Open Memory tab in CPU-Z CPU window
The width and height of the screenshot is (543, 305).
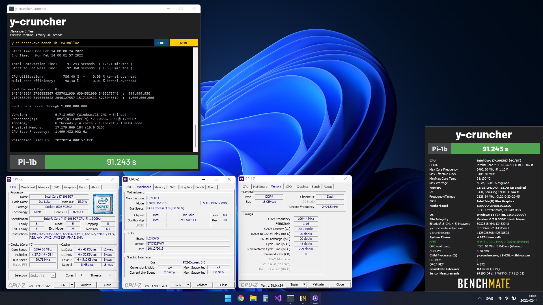[x=44, y=187]
